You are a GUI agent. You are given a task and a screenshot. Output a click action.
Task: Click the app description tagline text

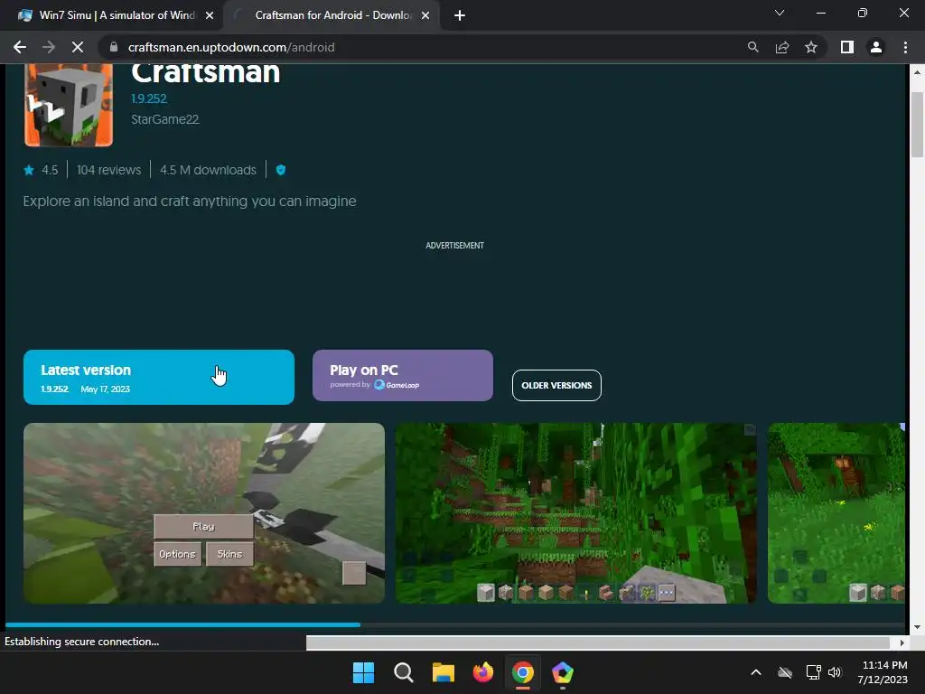pos(190,202)
